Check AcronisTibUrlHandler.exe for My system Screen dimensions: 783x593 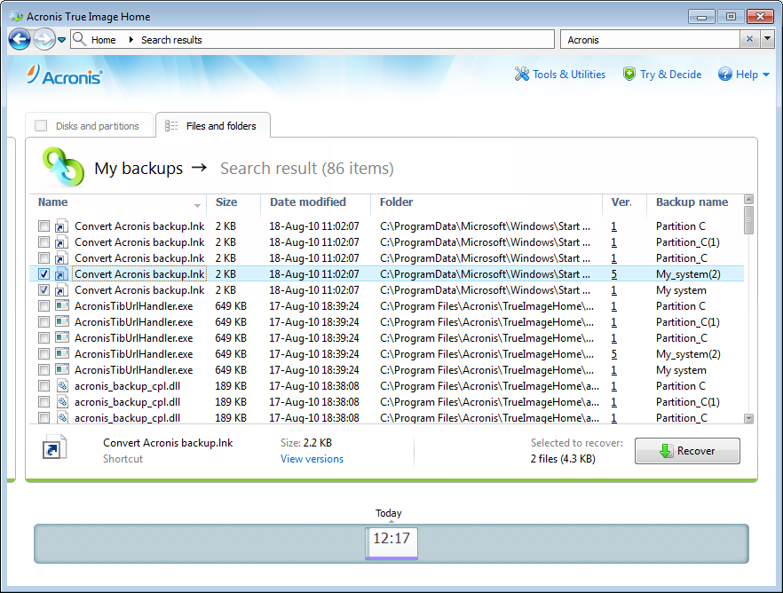(x=44, y=370)
